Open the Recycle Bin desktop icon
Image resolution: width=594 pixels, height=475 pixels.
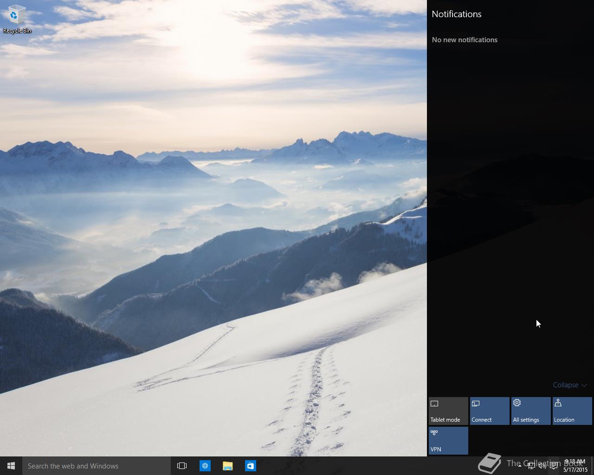[x=17, y=19]
